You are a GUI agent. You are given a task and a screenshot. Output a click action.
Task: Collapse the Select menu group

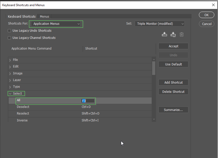11,93
